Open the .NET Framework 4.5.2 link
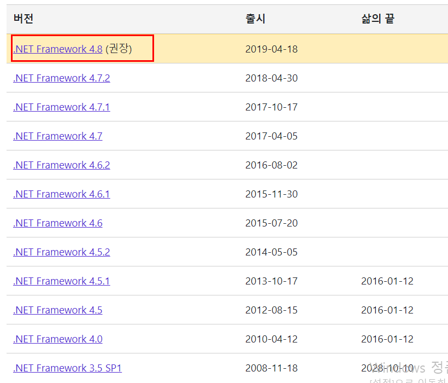 click(x=61, y=252)
